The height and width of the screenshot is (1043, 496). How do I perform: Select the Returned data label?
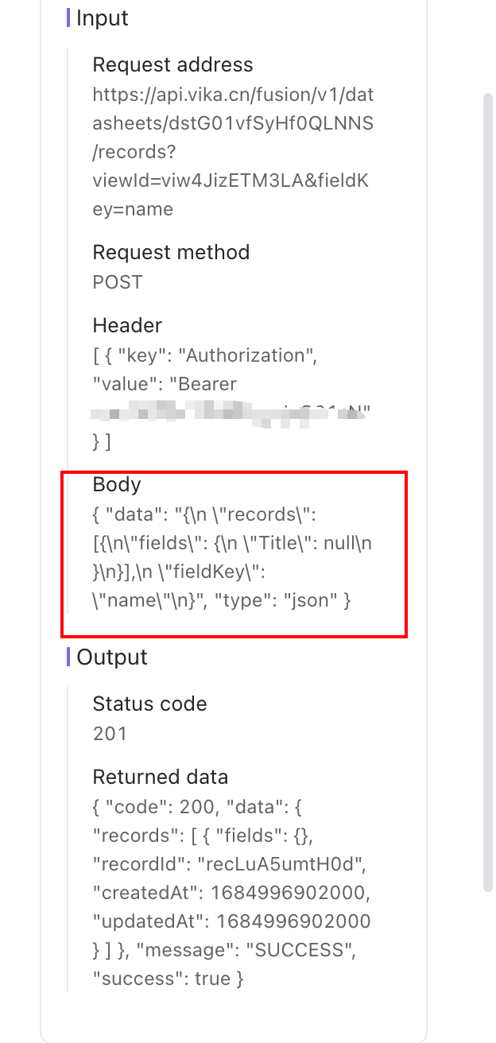(159, 777)
